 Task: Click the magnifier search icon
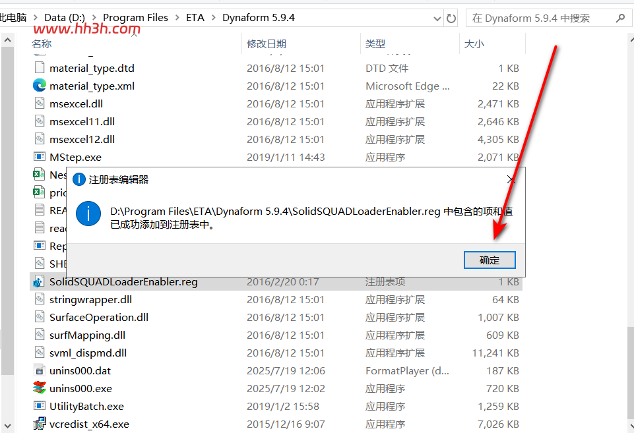pos(620,18)
